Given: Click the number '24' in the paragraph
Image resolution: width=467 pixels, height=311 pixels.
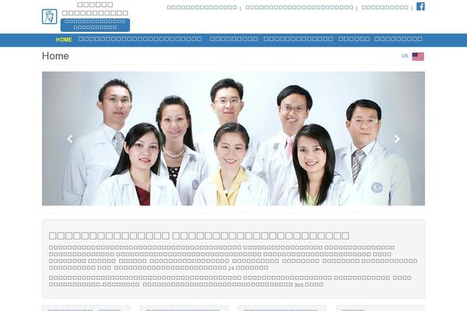Looking at the screenshot, I should pos(231,268).
